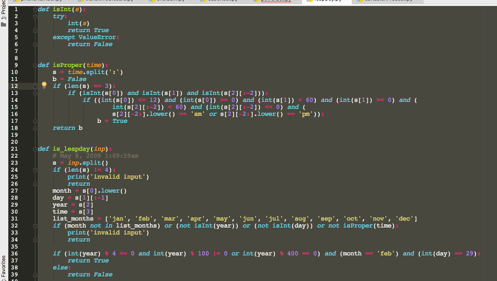
Task: Collapse the fold marker on line 13
Action: (35, 93)
